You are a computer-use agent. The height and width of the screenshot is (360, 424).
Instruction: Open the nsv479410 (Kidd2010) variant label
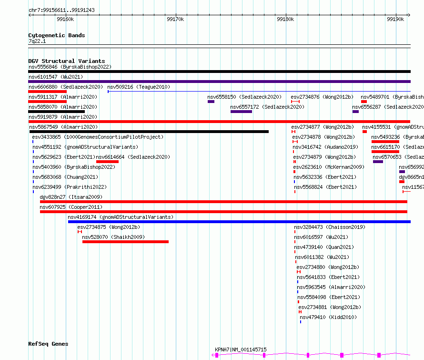pyautogui.click(x=328, y=317)
